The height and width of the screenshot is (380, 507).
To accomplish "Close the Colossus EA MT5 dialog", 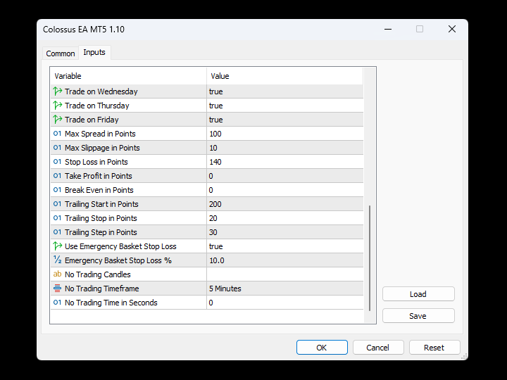I will point(452,29).
